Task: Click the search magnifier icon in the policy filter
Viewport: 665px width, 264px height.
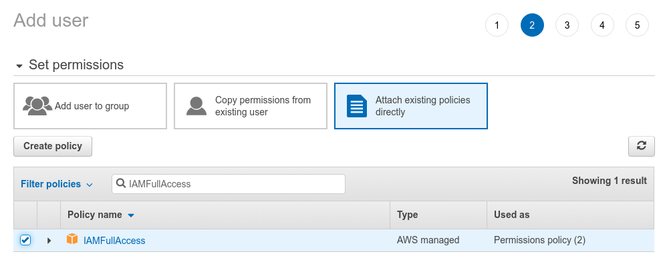Action: (121, 183)
